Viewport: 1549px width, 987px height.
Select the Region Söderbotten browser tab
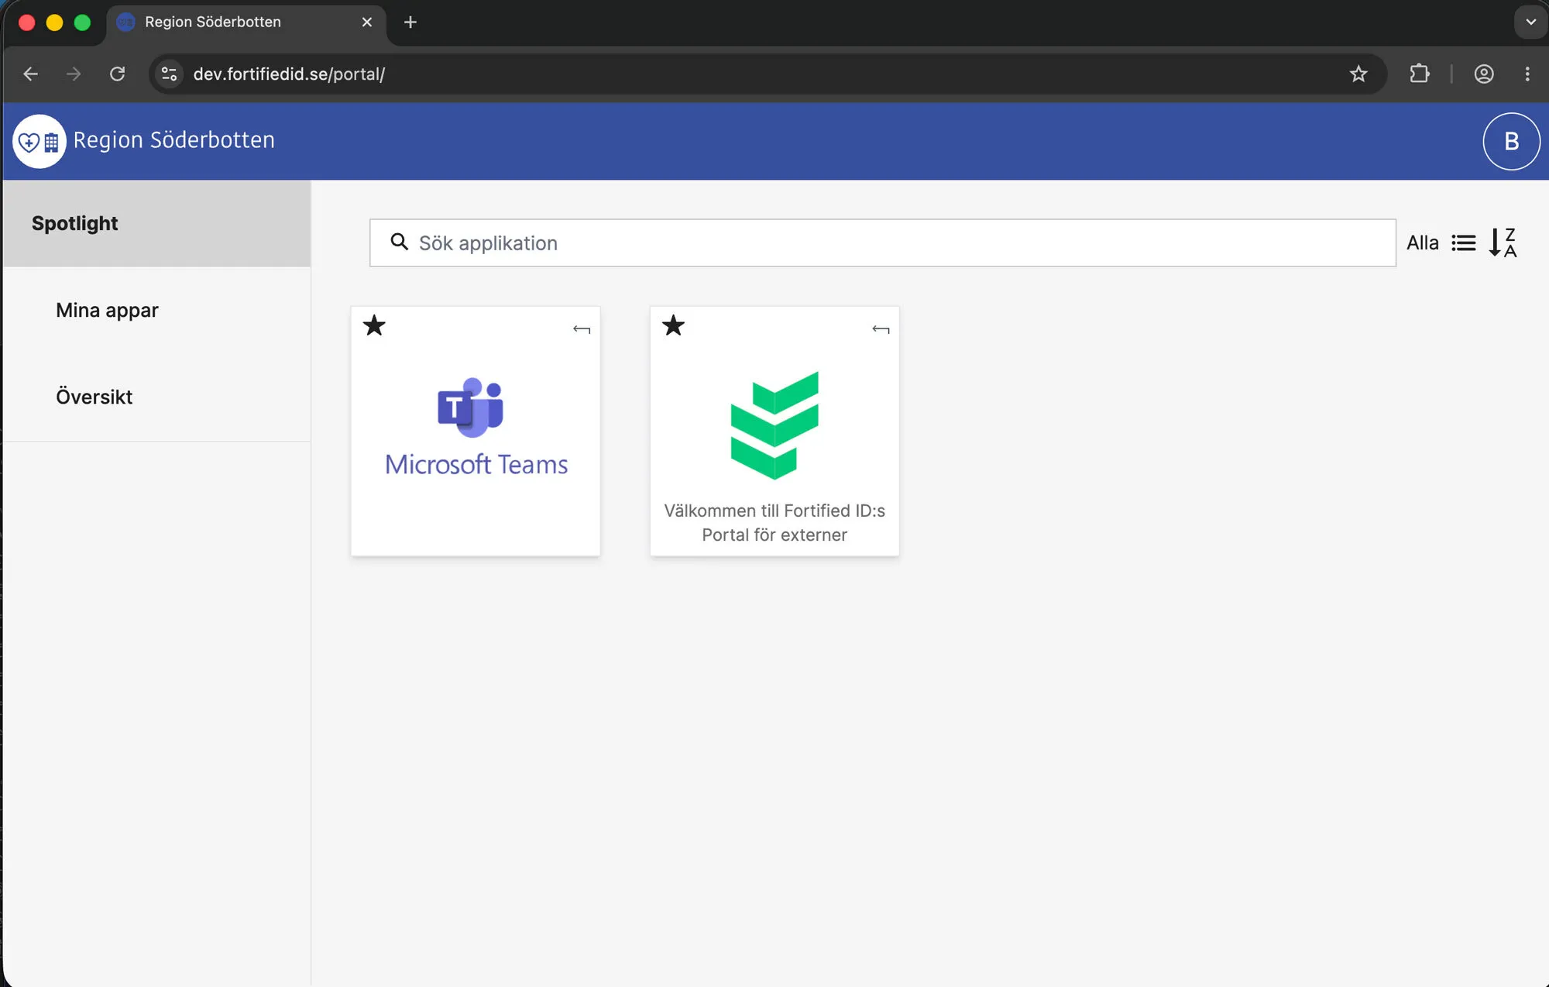click(246, 22)
